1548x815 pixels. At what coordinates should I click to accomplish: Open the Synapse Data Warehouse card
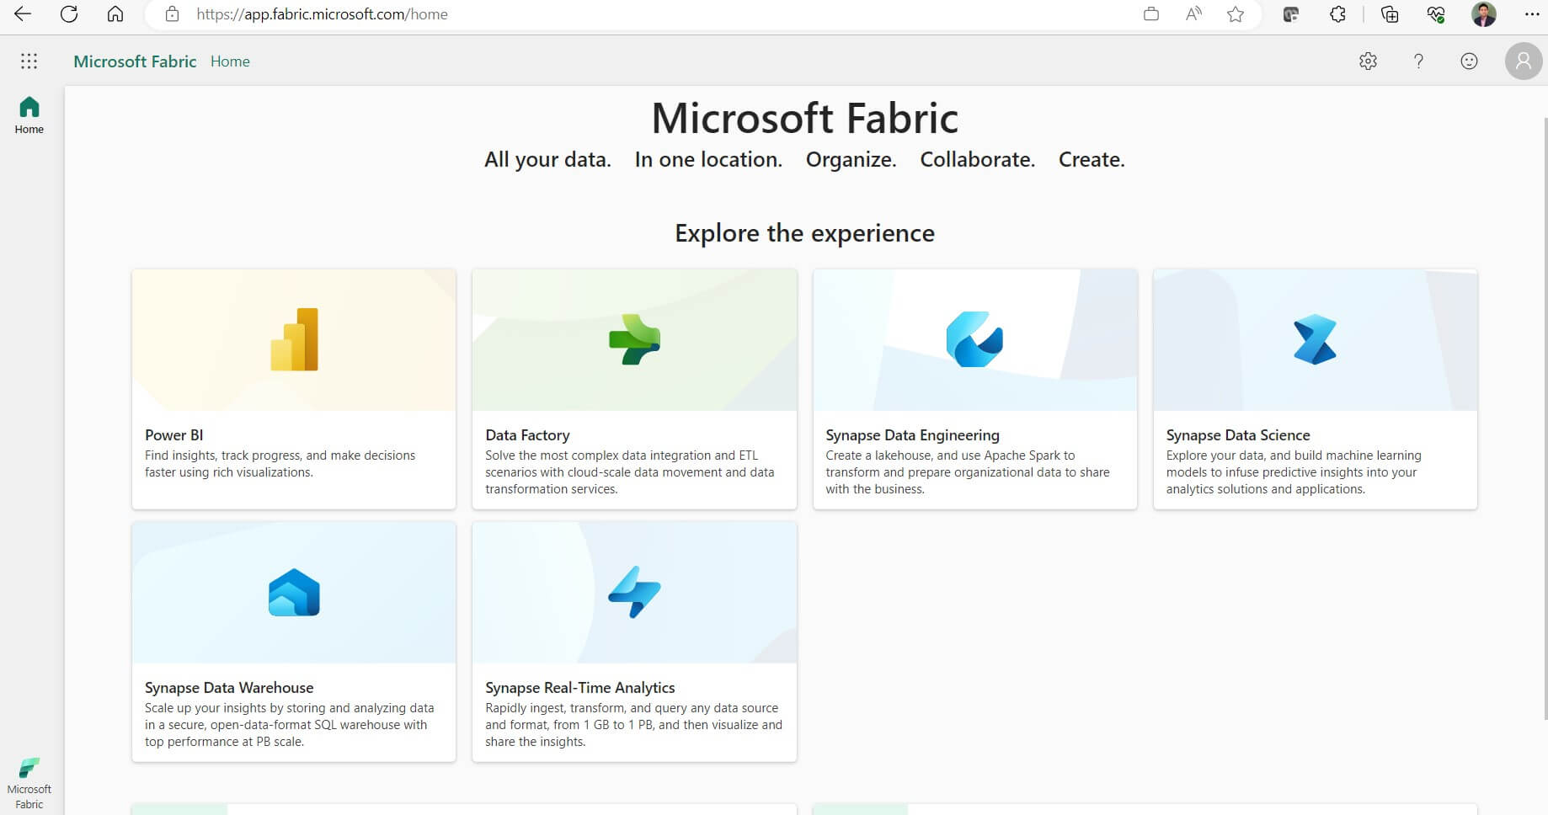point(294,642)
